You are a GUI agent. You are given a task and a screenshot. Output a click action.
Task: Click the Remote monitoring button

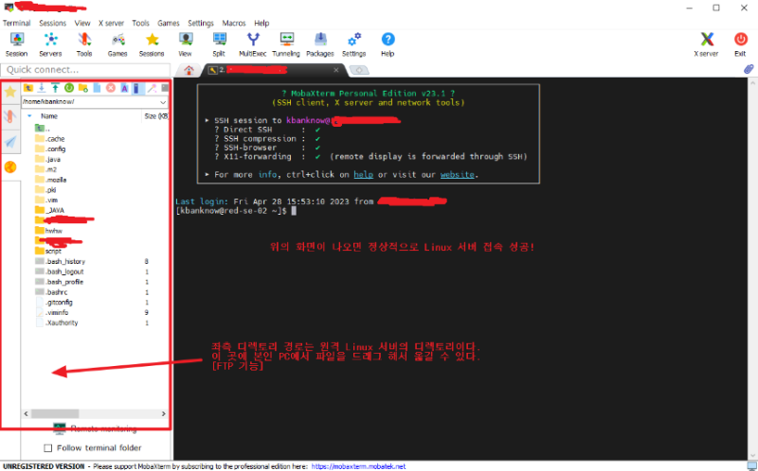96,428
